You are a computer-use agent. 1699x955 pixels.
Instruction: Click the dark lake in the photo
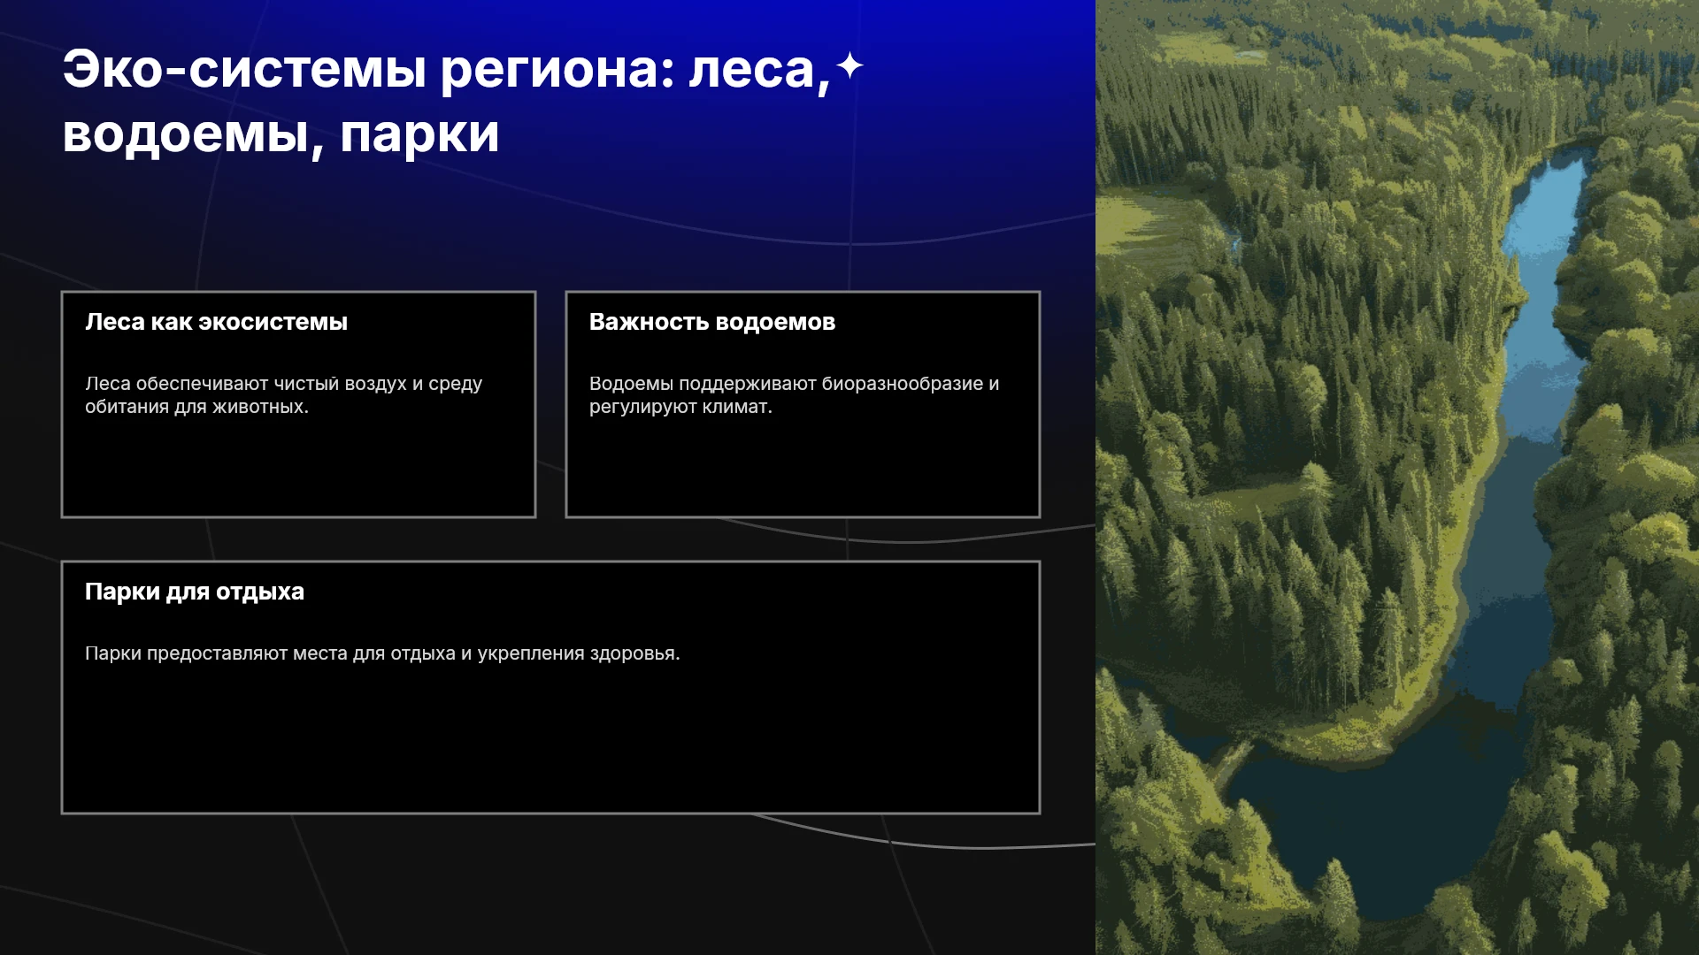[1380, 814]
